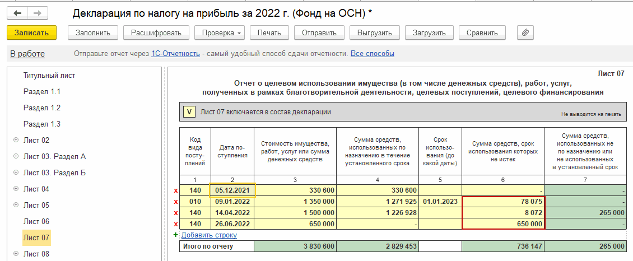Viewport: 633px width, 261px height.
Task: Click the value cell 330 600 in column 3
Action: click(x=295, y=190)
